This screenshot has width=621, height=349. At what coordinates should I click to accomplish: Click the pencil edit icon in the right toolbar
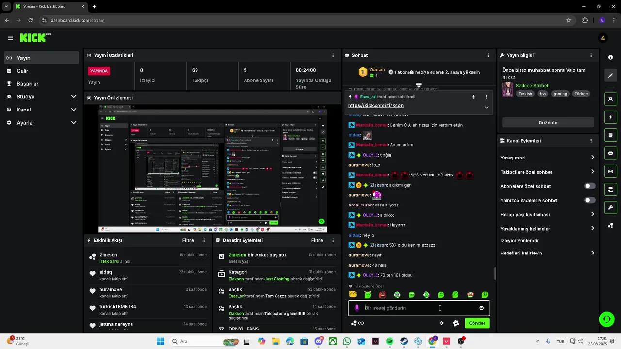click(610, 76)
